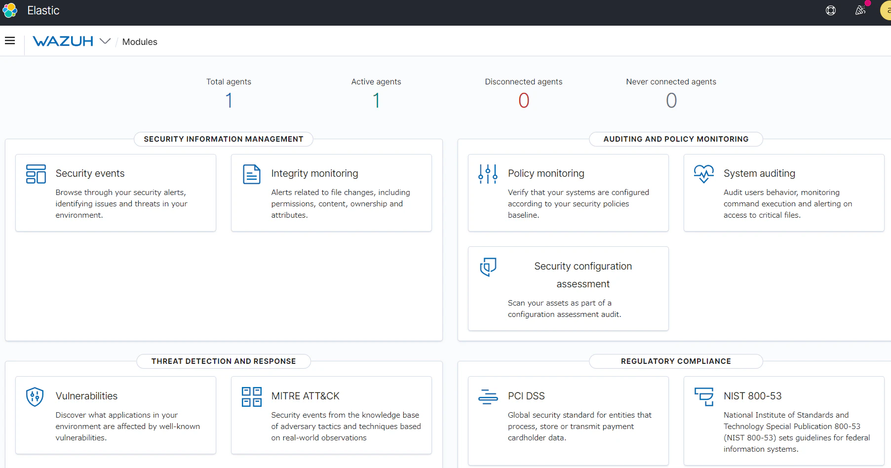Click the System auditing heartbeat icon

click(x=704, y=174)
